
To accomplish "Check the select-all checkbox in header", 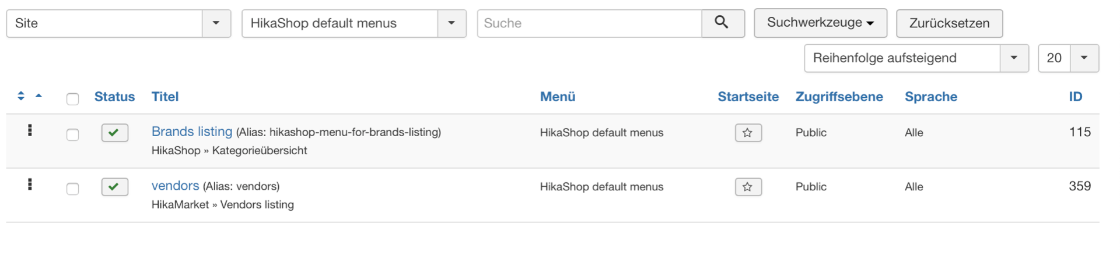I will (73, 99).
